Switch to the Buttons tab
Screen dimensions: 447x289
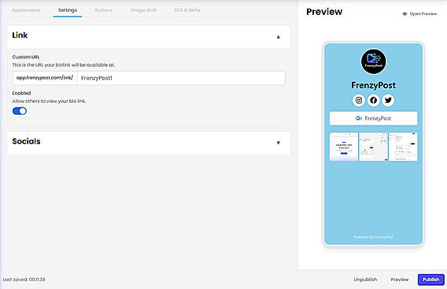103,10
